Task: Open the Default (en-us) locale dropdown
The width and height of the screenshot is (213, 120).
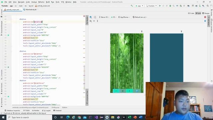Action: click(140, 17)
